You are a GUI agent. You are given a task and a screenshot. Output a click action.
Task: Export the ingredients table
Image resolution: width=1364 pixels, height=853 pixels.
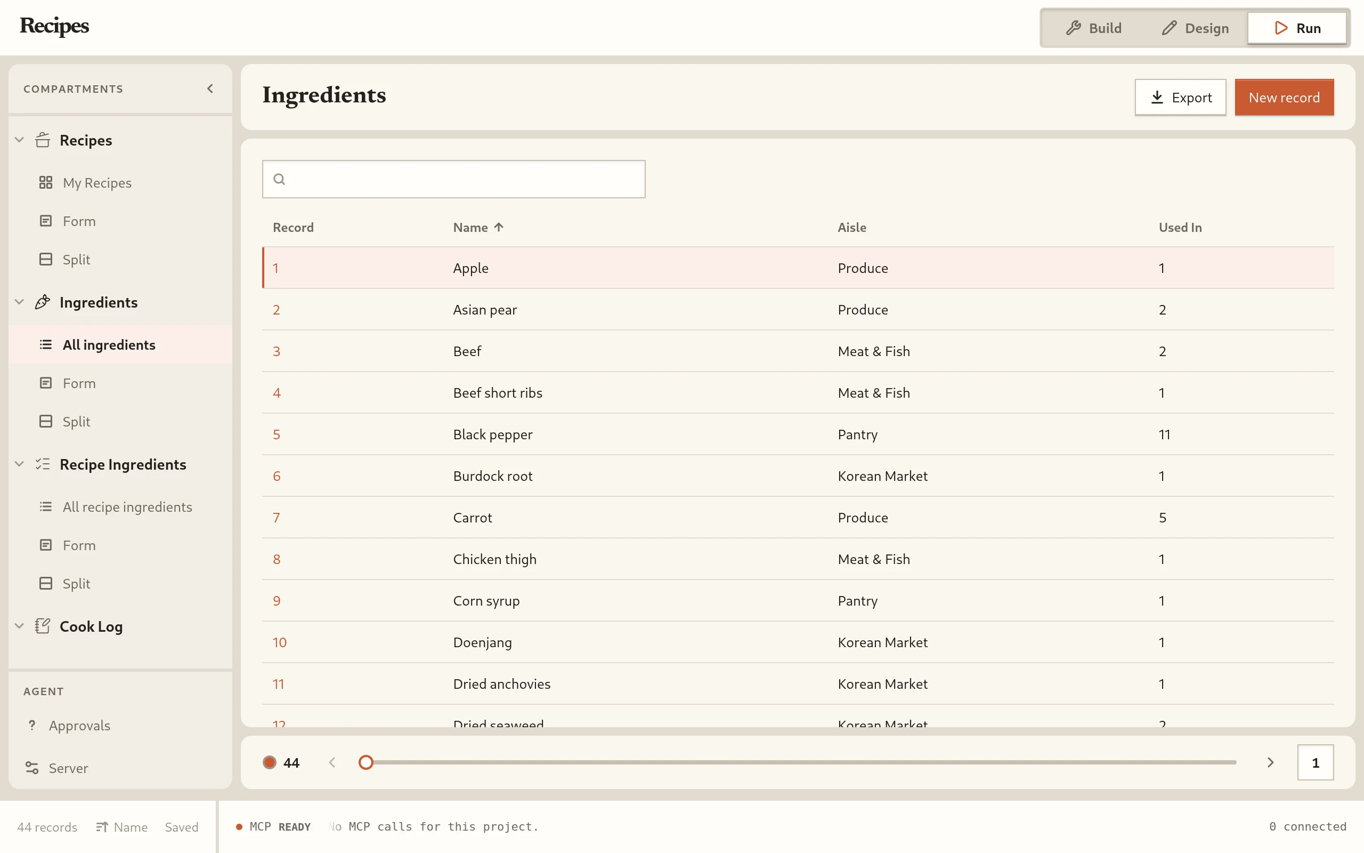[1180, 98]
